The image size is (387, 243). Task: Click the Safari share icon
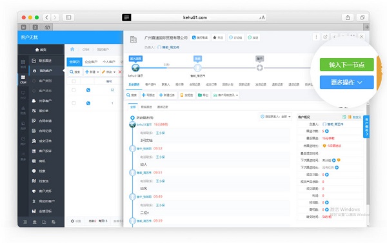click(x=348, y=17)
